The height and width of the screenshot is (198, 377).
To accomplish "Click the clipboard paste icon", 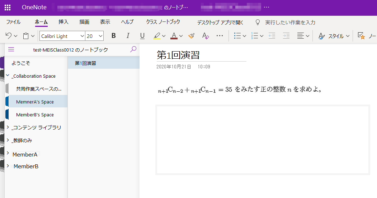I will pyautogui.click(x=26, y=36).
